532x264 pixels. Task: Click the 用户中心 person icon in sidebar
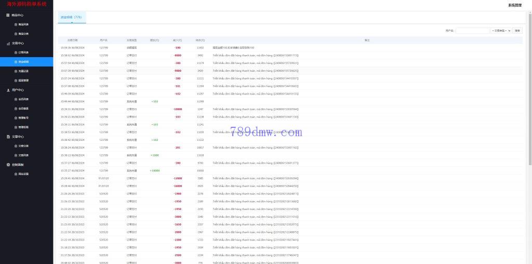8,90
